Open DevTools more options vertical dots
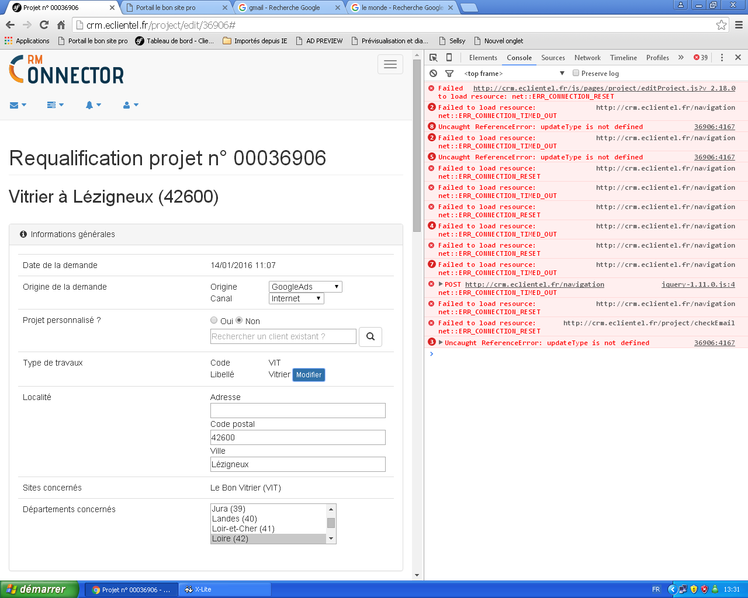748x598 pixels. (x=722, y=57)
